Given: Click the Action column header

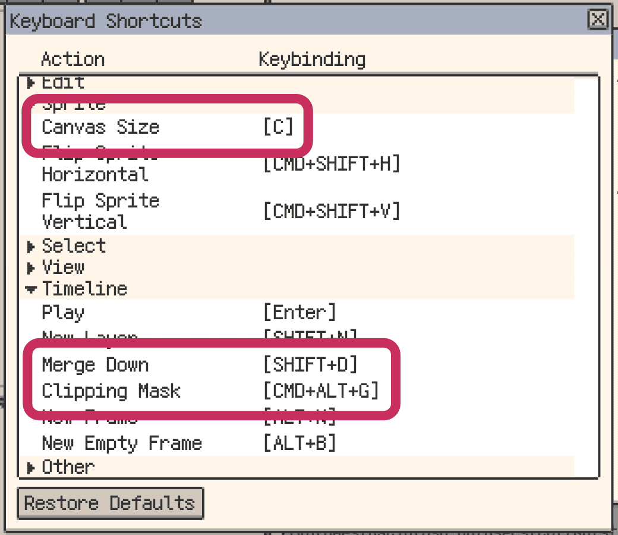Looking at the screenshot, I should pos(72,59).
